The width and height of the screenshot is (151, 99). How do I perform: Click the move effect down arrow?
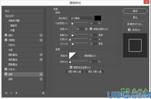16,93
